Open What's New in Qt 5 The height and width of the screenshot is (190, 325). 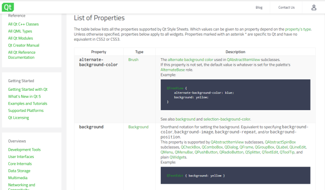pos(24,97)
